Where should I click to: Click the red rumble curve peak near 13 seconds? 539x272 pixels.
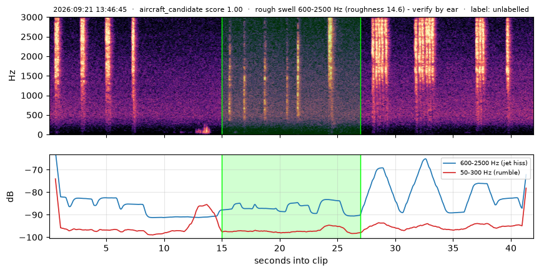coord(206,204)
